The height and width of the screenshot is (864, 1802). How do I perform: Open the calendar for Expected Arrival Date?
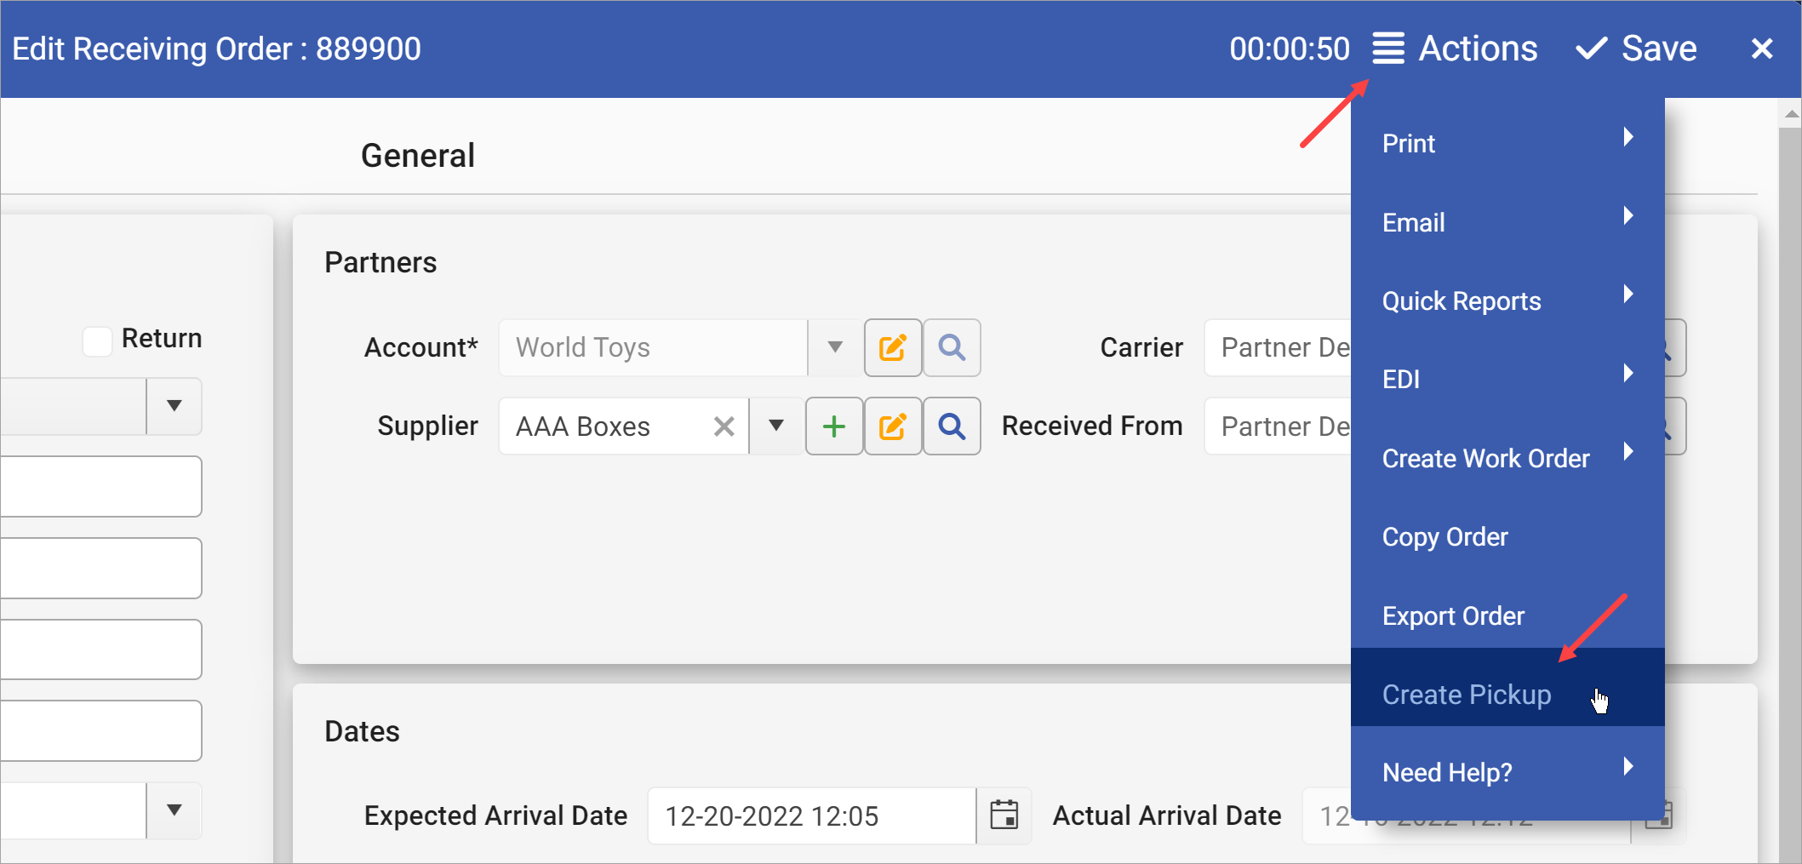click(1004, 815)
